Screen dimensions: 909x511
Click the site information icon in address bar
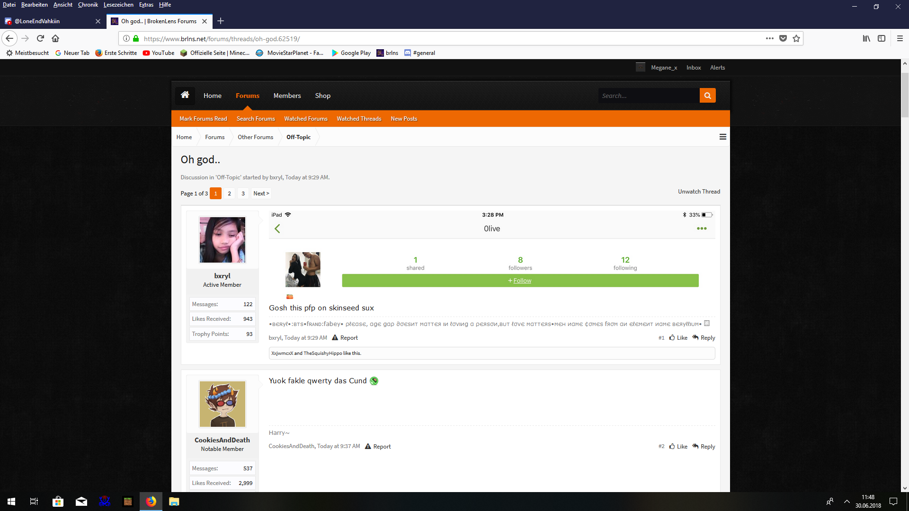(126, 38)
